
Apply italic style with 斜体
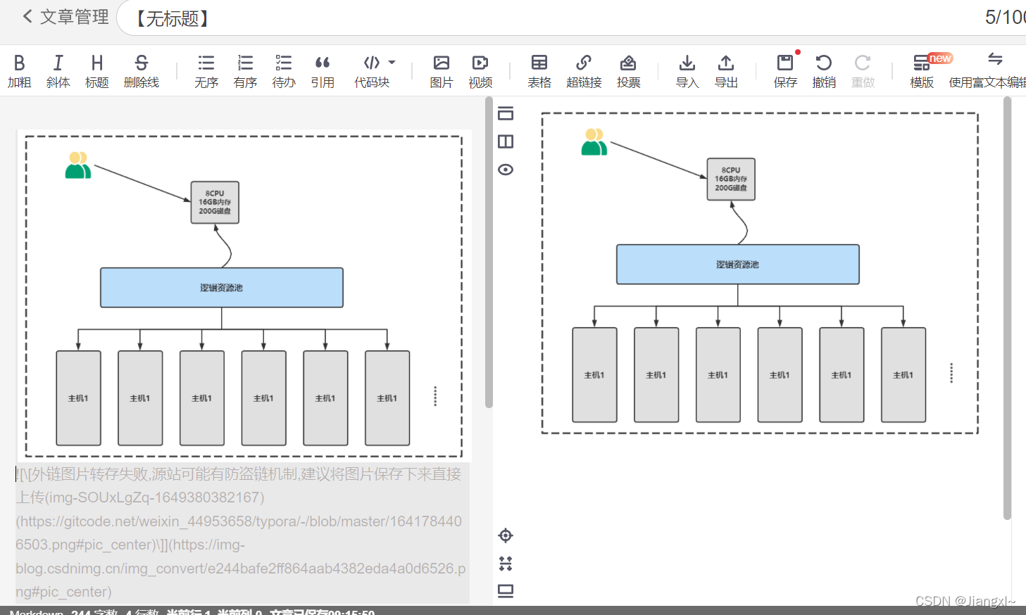click(58, 72)
